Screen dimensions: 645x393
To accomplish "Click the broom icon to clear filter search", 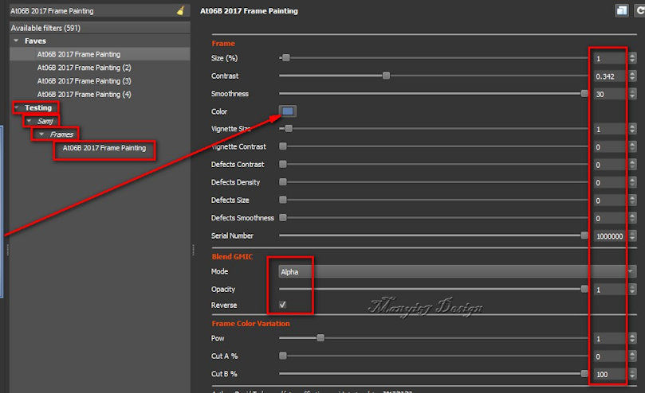I will 181,11.
